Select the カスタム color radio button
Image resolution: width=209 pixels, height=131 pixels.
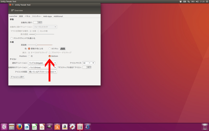coord(50,49)
